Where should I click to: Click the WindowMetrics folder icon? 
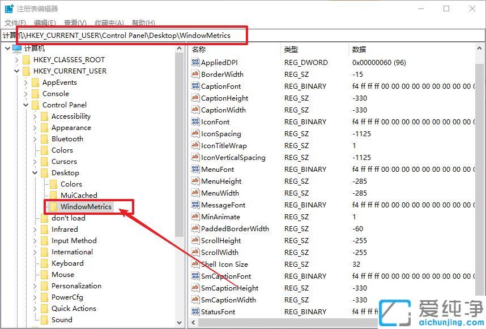pos(52,206)
